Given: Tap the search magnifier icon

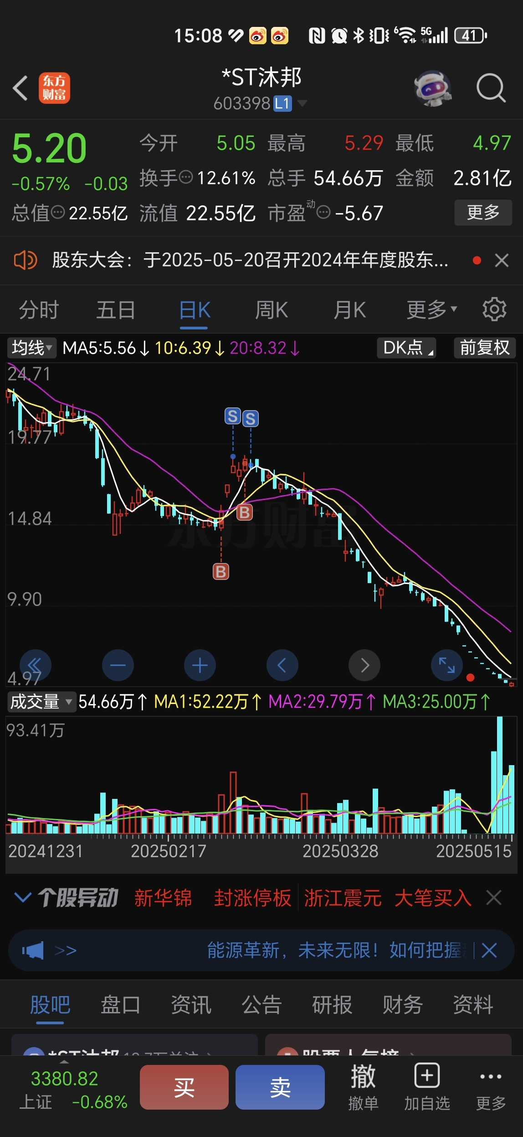Looking at the screenshot, I should 491,88.
